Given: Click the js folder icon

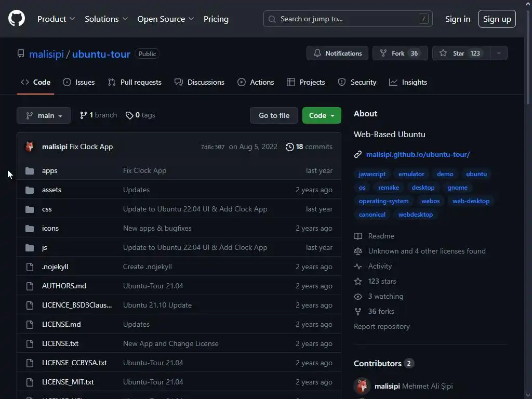Looking at the screenshot, I should [x=30, y=248].
